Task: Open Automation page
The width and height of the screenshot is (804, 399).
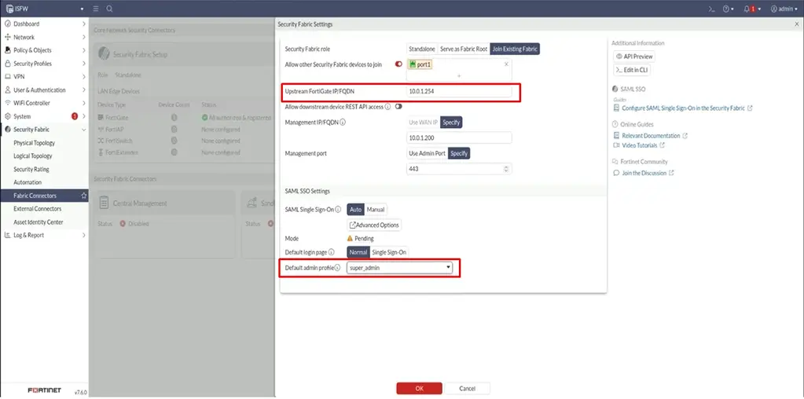Action: pos(28,182)
